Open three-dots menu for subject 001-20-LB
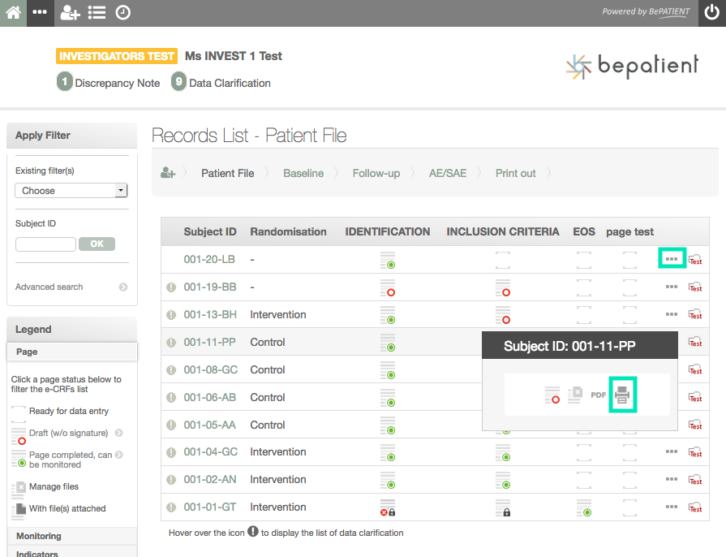Screen dimensions: 726x557 672,259
